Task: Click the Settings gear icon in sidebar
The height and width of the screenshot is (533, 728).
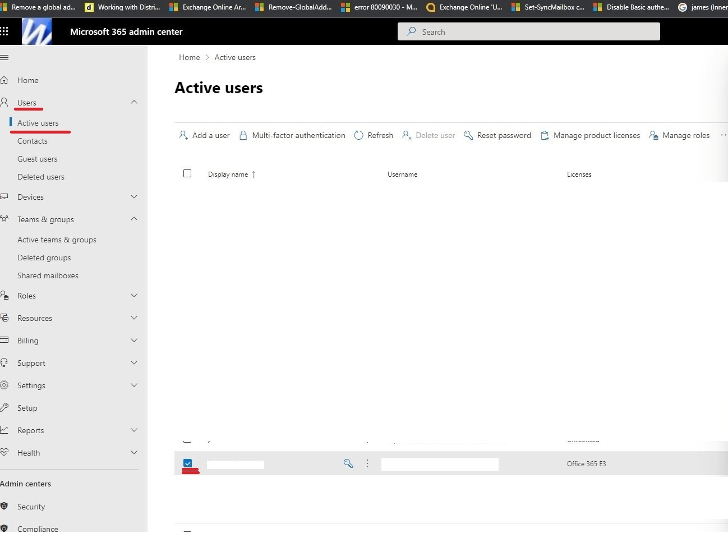Action: pyautogui.click(x=4, y=385)
